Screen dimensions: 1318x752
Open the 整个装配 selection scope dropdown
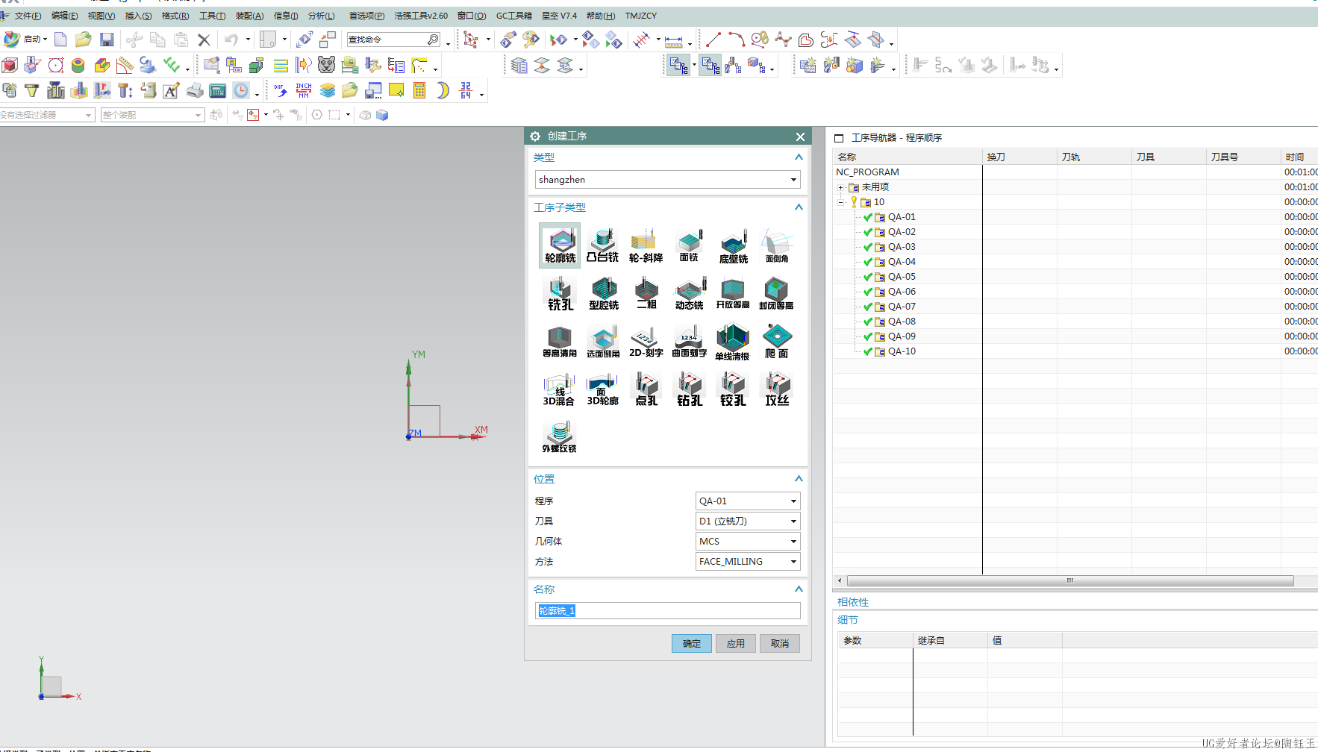[x=152, y=115]
